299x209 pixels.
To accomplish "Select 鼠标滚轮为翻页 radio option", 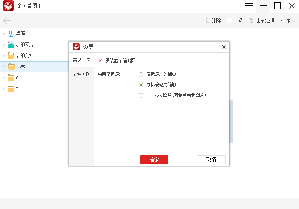I will tap(141, 74).
